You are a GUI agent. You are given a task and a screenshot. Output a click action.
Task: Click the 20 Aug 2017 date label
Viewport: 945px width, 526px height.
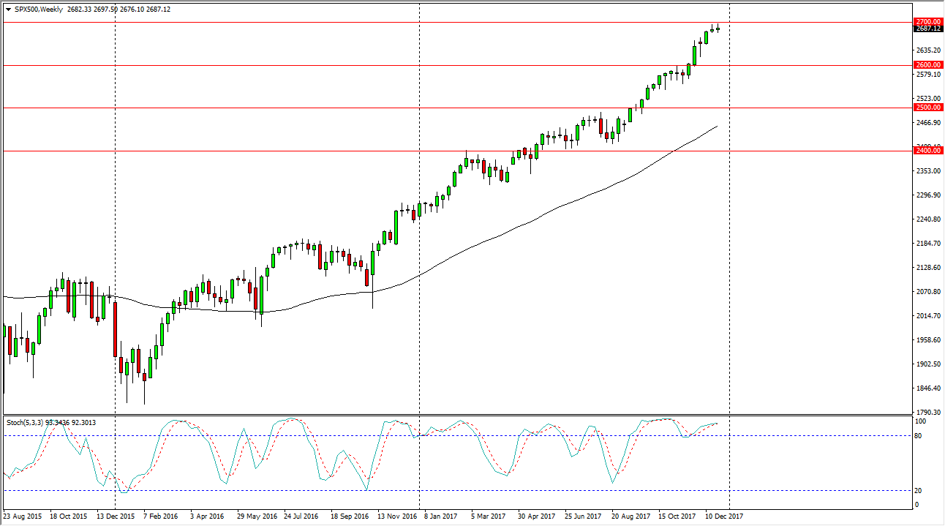pyautogui.click(x=631, y=516)
